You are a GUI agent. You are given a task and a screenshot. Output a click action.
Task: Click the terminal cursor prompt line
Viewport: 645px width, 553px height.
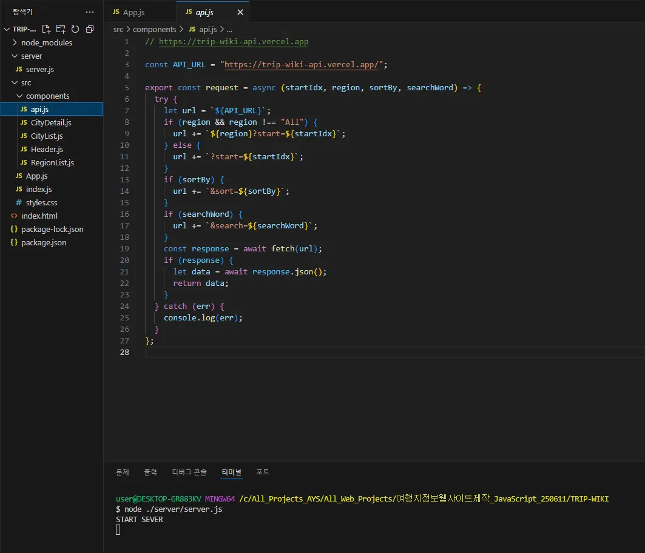tap(118, 530)
